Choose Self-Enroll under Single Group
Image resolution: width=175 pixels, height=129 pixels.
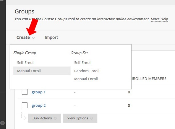click(x=26, y=62)
